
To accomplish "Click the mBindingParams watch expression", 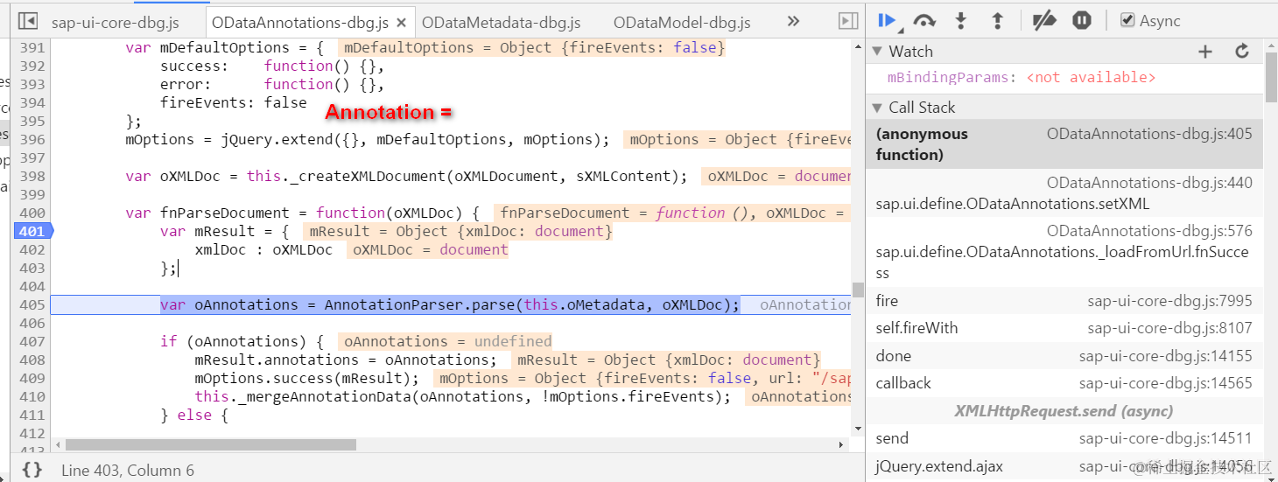I will (x=1022, y=77).
